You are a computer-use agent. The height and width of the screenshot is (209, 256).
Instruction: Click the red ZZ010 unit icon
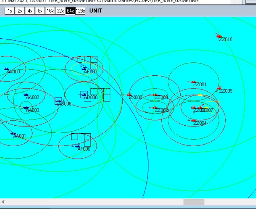219,37
